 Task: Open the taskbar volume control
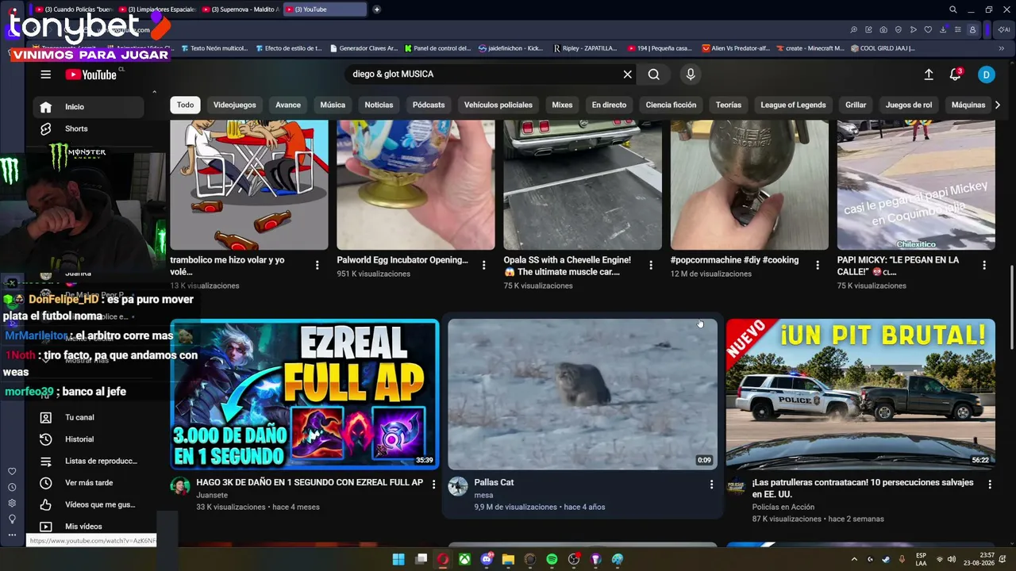952,559
